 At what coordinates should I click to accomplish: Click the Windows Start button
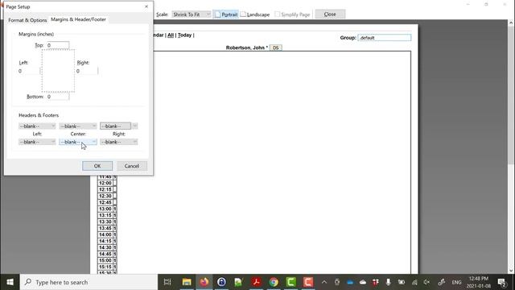10,282
